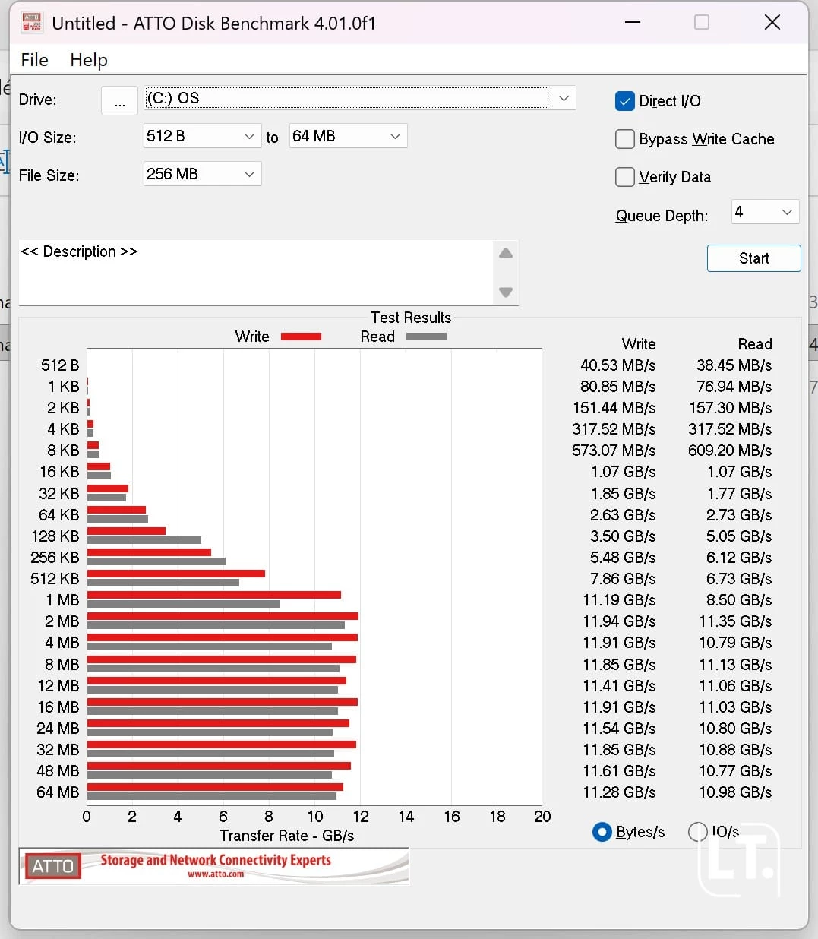Select the Bytes/s radio button
The width and height of the screenshot is (818, 939).
tap(602, 832)
